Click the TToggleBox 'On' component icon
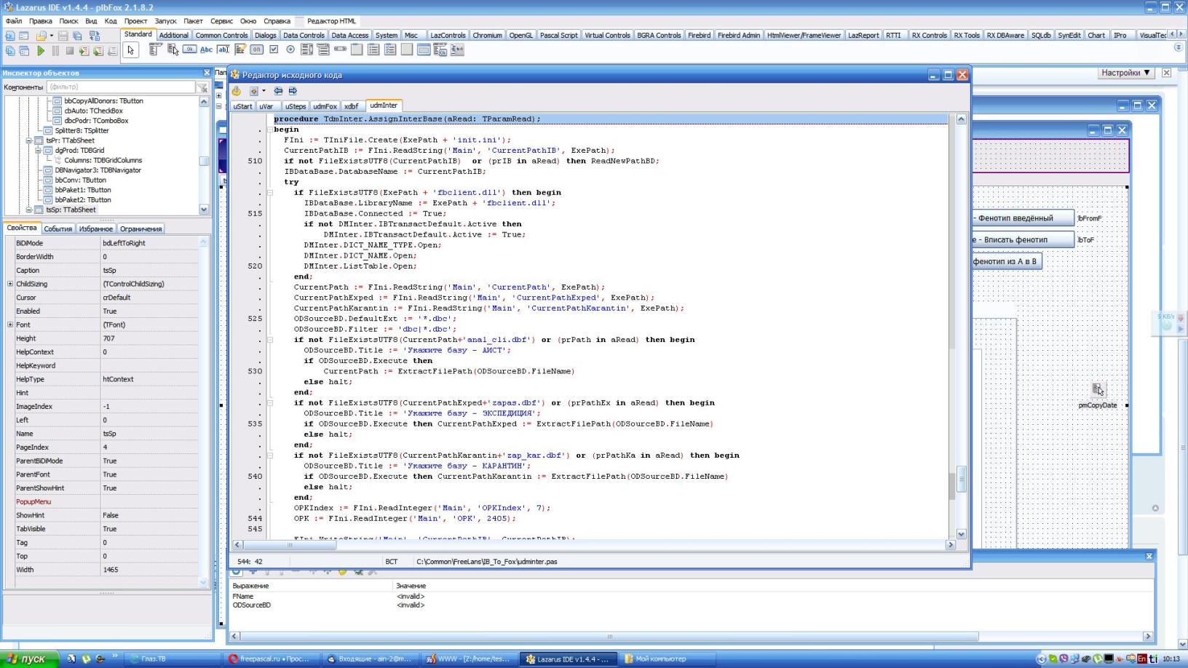 pyautogui.click(x=256, y=49)
